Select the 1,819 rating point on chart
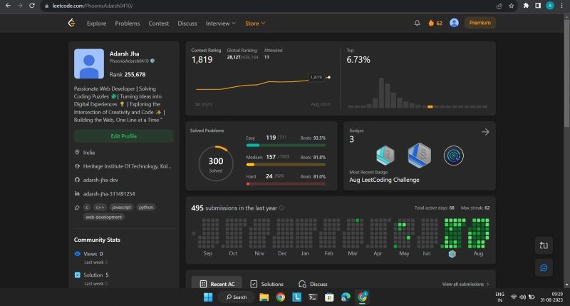Image resolution: width=570 pixels, height=306 pixels. 328,77
